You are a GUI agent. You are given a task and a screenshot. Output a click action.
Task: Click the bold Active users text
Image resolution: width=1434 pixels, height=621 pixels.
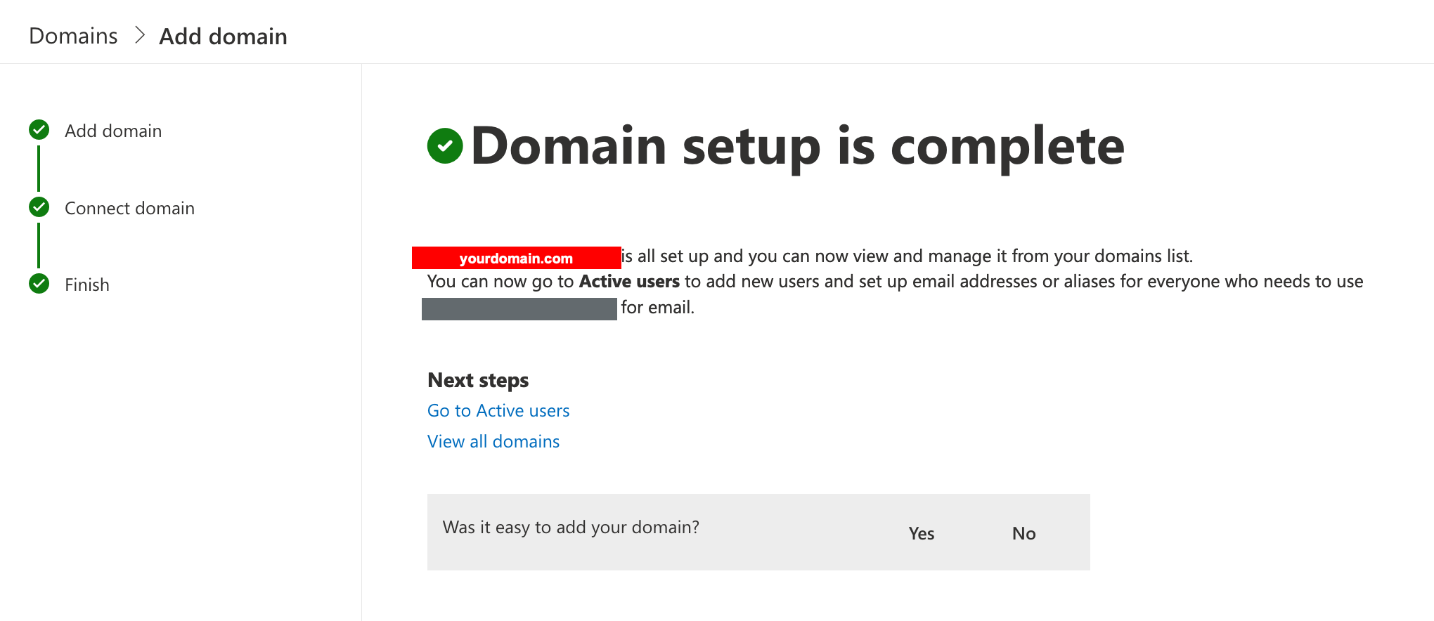coord(629,282)
